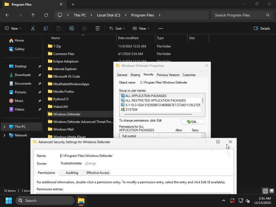Click Edit permissions button in Properties

(x=193, y=122)
